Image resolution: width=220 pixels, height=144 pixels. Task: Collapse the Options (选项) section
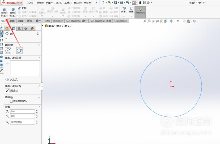tap(39, 97)
